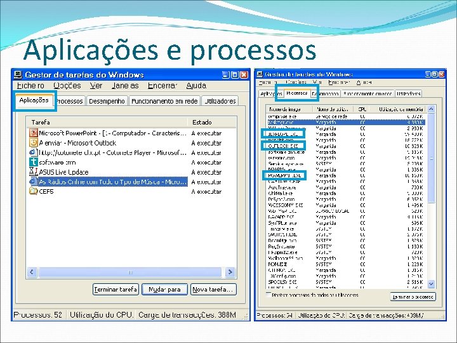Sort processes by 'Utilização de memória' header
This screenshot has height=343, width=457.
coord(398,109)
